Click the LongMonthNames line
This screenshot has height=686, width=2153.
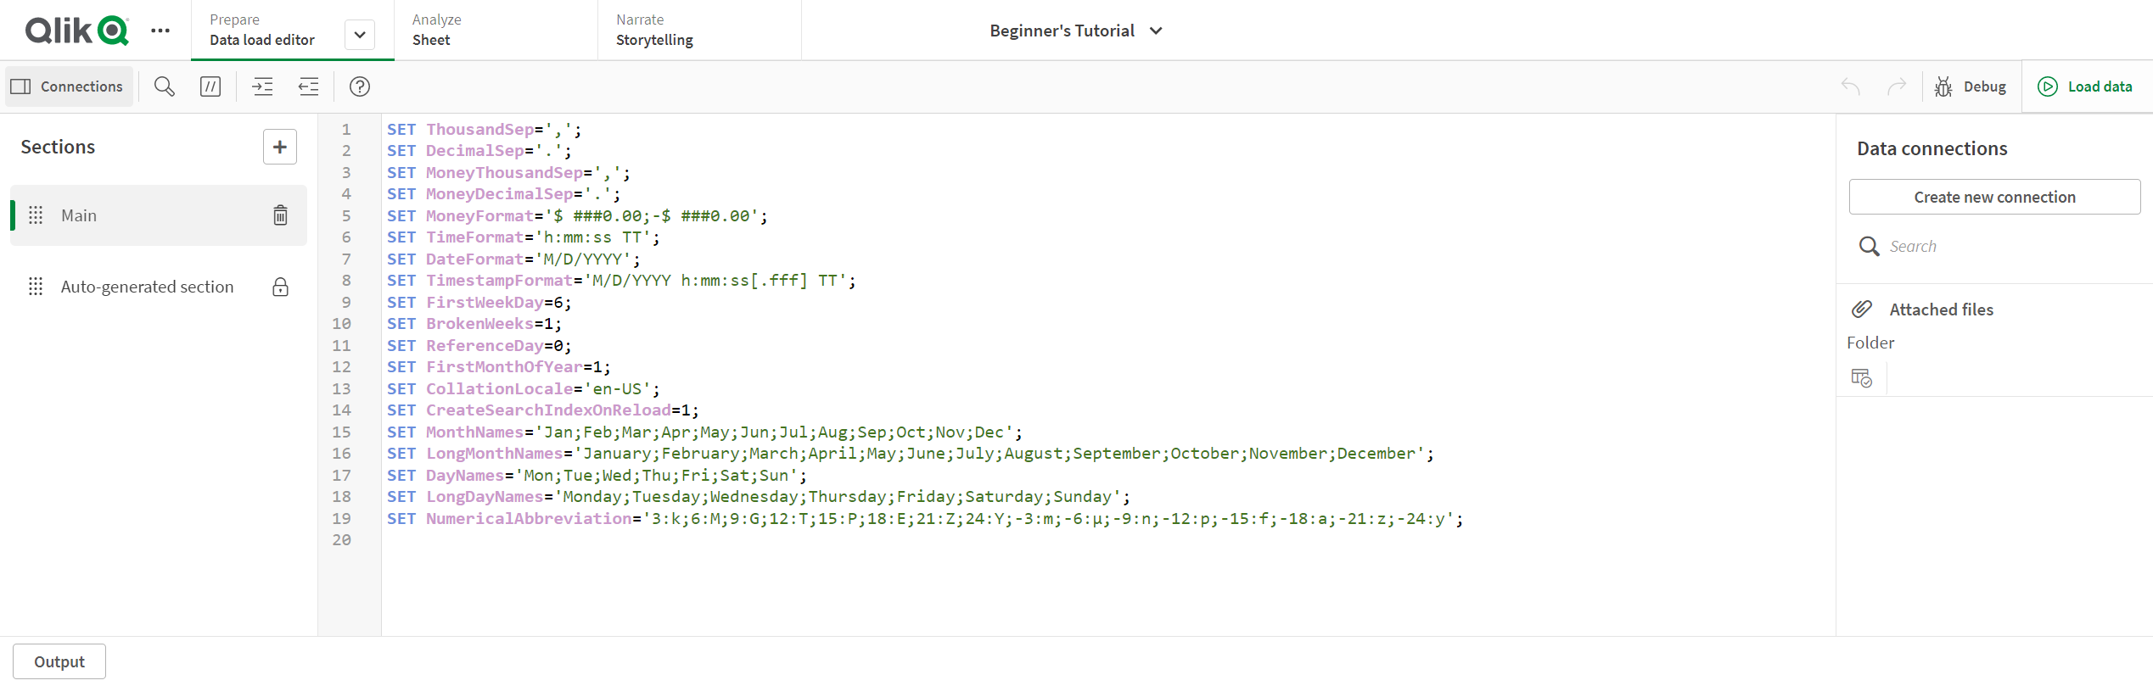coord(911,454)
